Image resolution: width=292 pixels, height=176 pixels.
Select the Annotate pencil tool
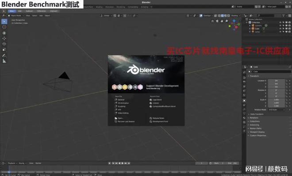pos(4,55)
